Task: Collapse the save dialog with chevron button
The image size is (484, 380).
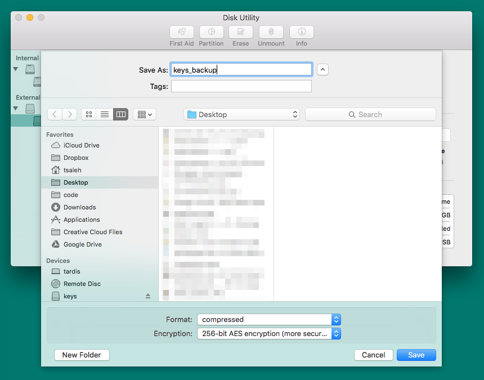Action: coord(322,70)
